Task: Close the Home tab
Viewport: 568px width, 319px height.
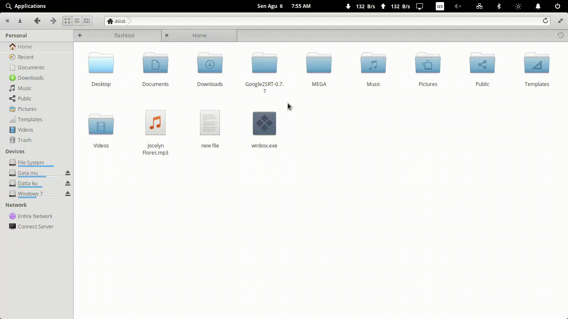Action: [167, 35]
